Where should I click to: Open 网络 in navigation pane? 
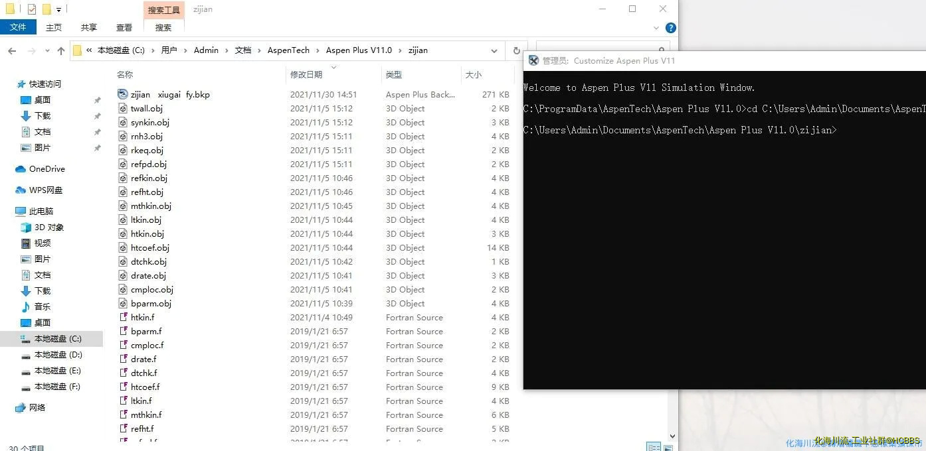coord(37,408)
